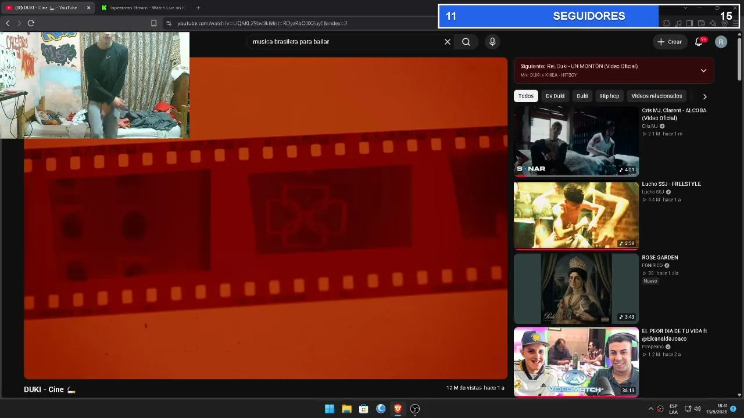Focus the browser address bar URL
Viewport: 744px width, 418px height.
pos(262,23)
